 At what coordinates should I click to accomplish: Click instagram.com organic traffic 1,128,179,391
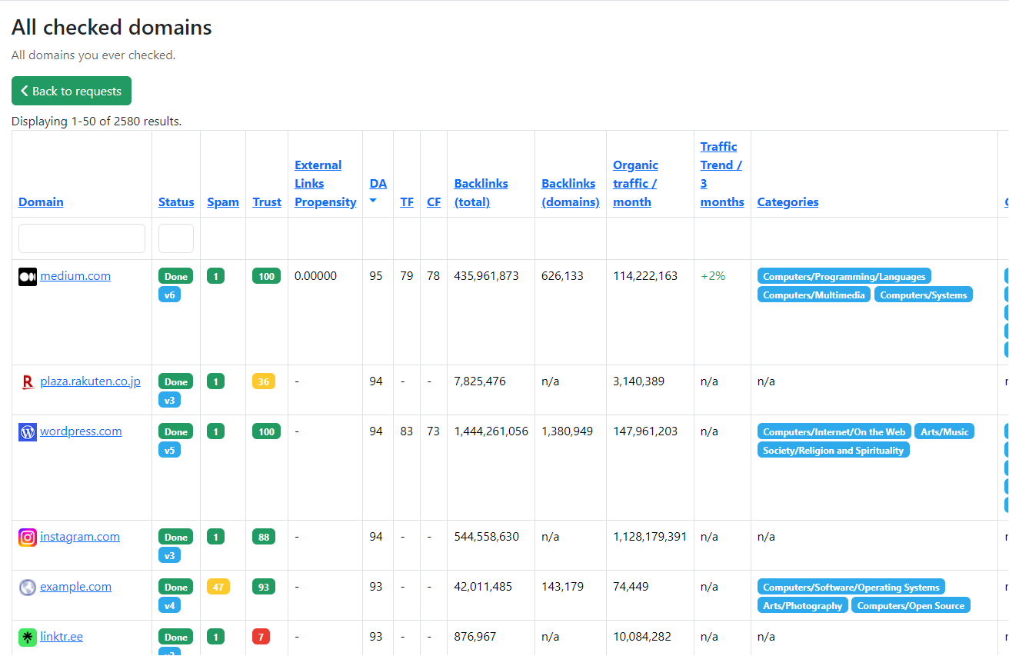click(x=650, y=536)
